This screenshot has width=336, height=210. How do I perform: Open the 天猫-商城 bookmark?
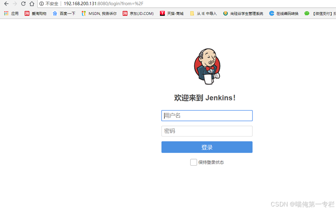click(x=172, y=14)
